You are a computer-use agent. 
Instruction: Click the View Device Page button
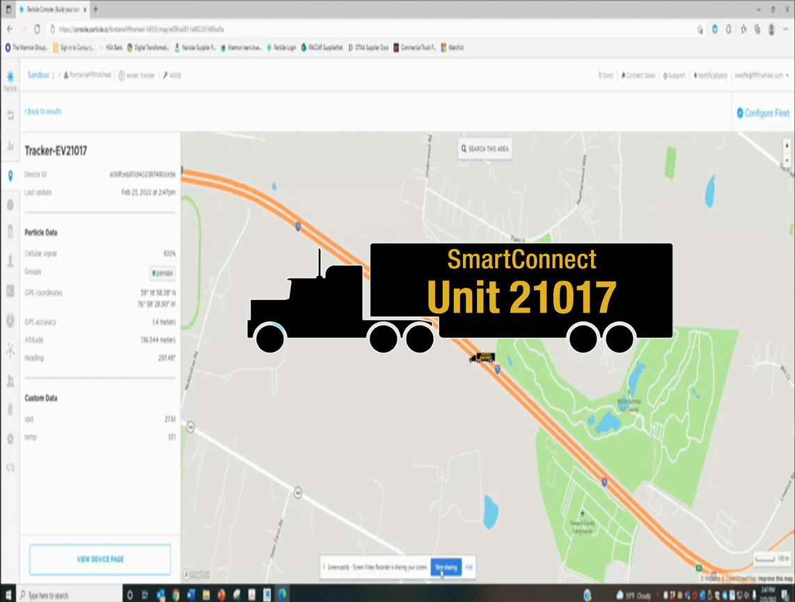point(100,560)
